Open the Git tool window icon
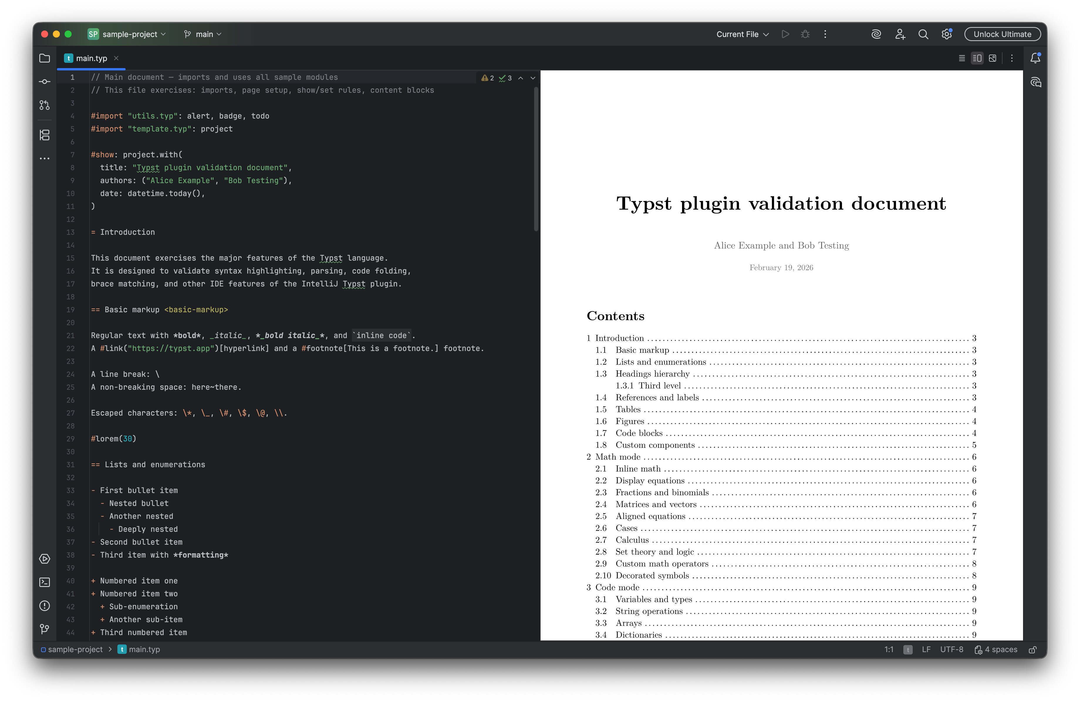This screenshot has width=1080, height=702. (x=45, y=629)
